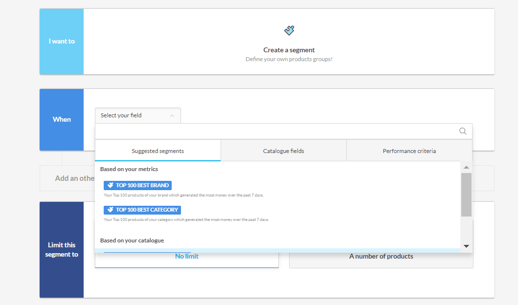Click the Top 100 brand description text
This screenshot has height=305, width=518.
tap(183, 195)
